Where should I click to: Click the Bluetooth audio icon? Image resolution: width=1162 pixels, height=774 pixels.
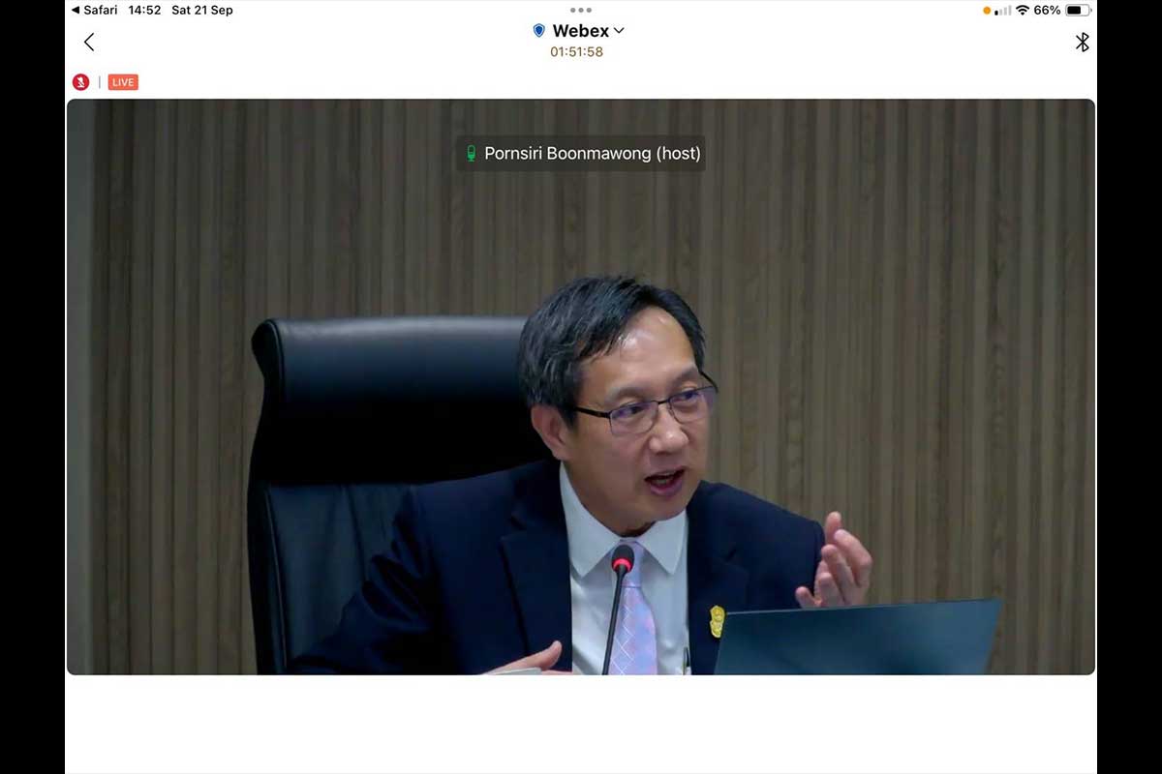(1082, 42)
